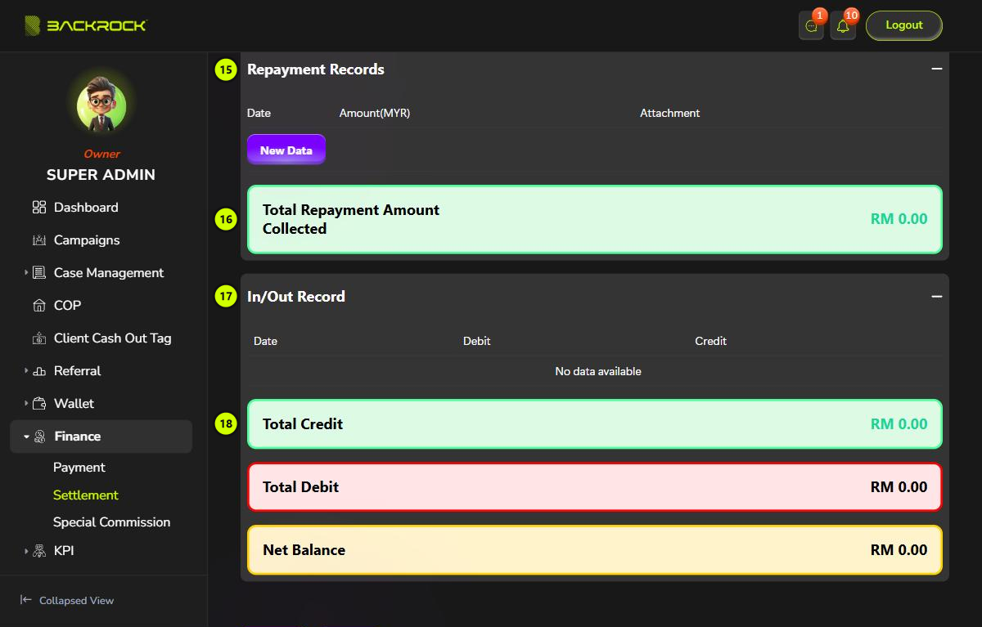Collapse the Finance submenu arrow

[x=26, y=437]
